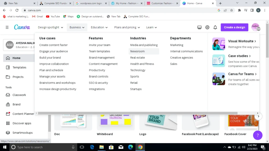Screen dimensions: 269x151
Task: Open Chrome three-dot menu
Action: (265, 10)
